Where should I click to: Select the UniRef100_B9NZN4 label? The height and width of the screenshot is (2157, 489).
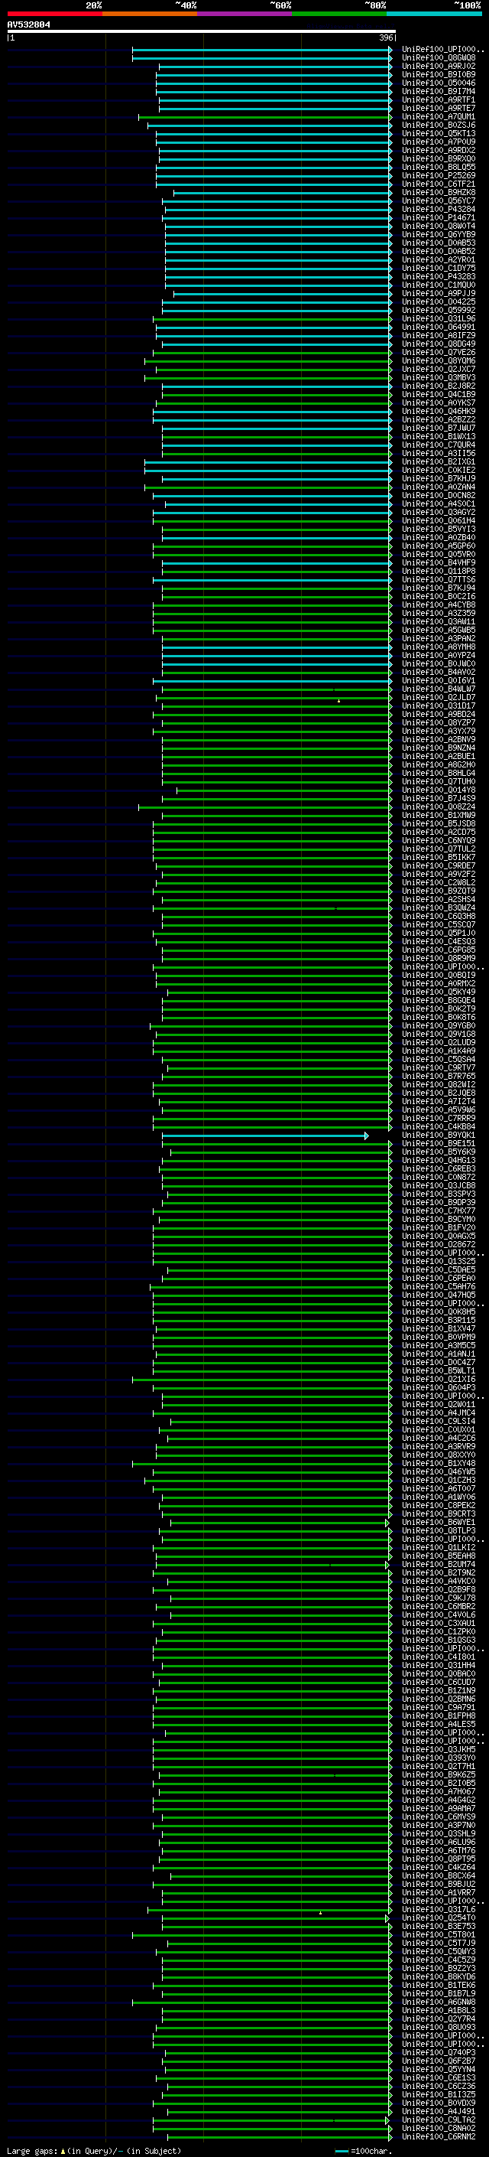[x=438, y=748]
